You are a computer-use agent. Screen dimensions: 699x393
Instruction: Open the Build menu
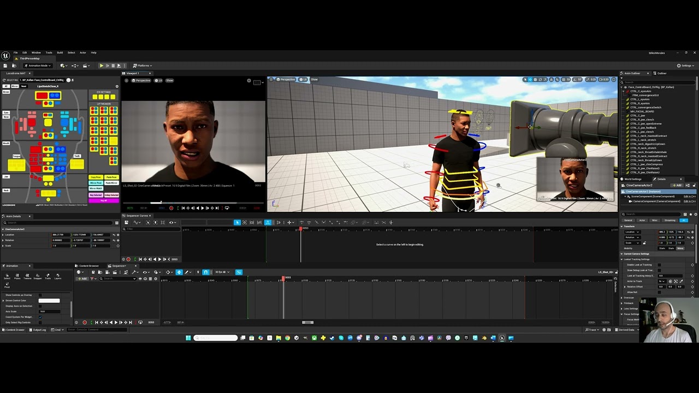60,52
